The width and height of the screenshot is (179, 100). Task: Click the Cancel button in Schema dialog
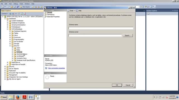128,85
